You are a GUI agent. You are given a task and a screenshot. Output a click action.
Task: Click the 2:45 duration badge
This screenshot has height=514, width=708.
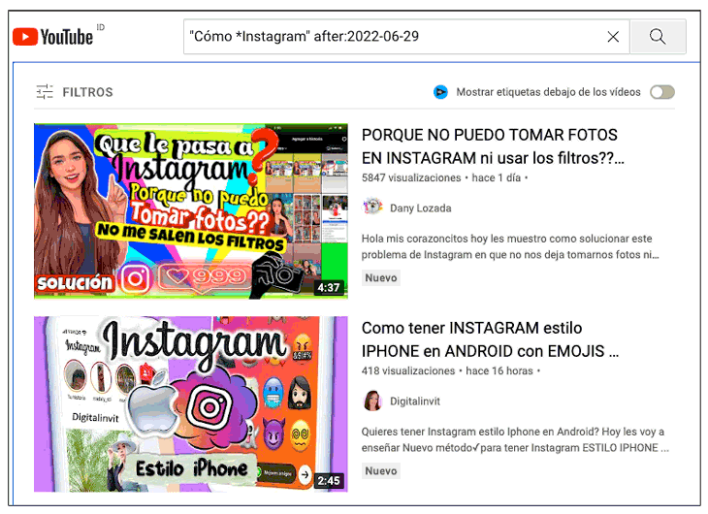click(328, 481)
